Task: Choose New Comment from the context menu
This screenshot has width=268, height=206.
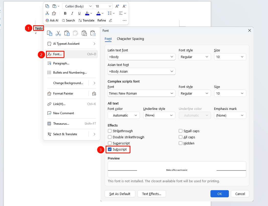Action: pyautogui.click(x=72, y=113)
